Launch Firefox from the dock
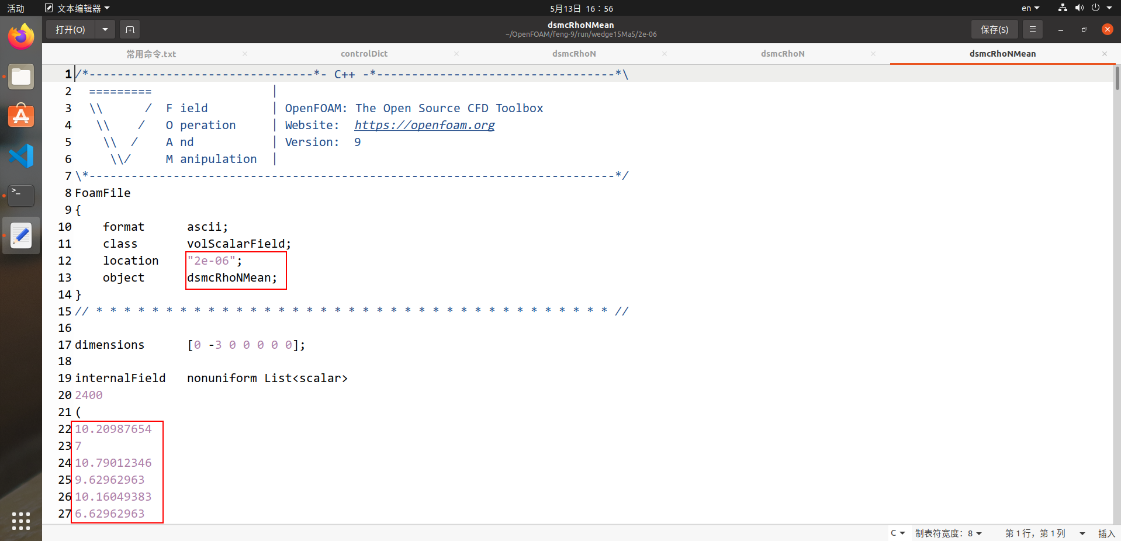Screen dimensions: 1121x541 click(x=21, y=36)
